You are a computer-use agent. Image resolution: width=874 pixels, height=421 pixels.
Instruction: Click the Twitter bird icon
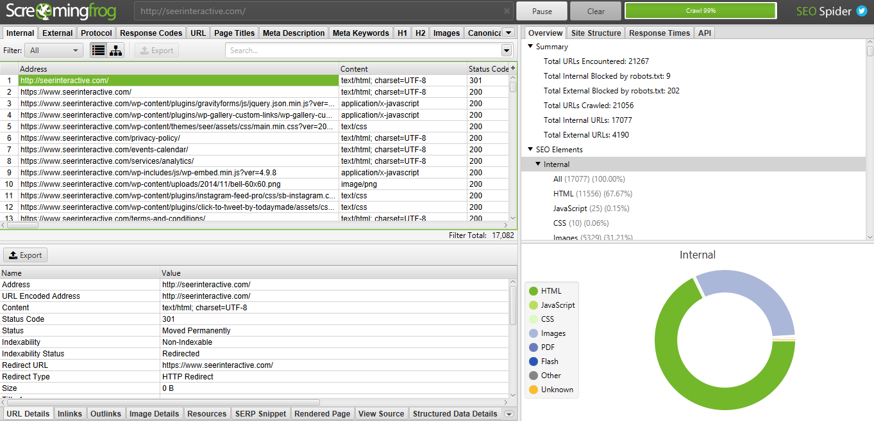point(862,11)
